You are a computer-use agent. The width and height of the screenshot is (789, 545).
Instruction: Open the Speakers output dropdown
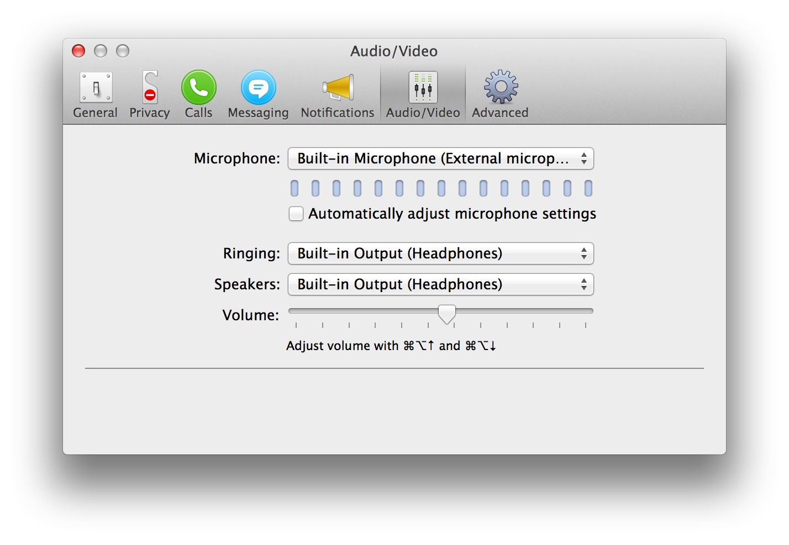[x=441, y=284]
